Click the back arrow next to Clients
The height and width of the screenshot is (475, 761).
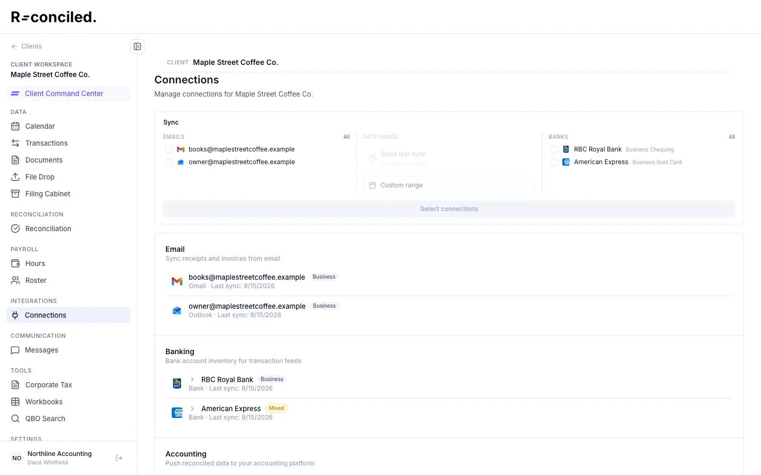pyautogui.click(x=14, y=46)
